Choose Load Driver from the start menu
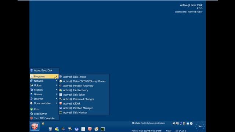The width and height of the screenshot is (235, 132). click(44, 114)
